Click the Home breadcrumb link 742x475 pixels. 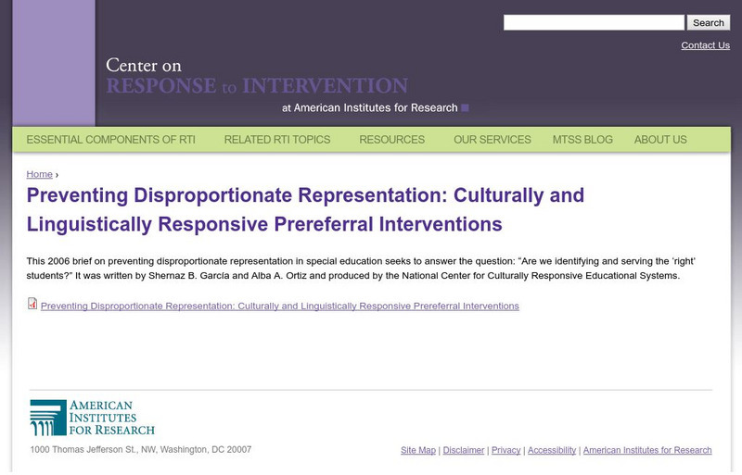point(39,174)
